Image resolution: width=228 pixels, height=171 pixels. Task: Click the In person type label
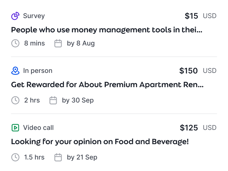(x=38, y=71)
